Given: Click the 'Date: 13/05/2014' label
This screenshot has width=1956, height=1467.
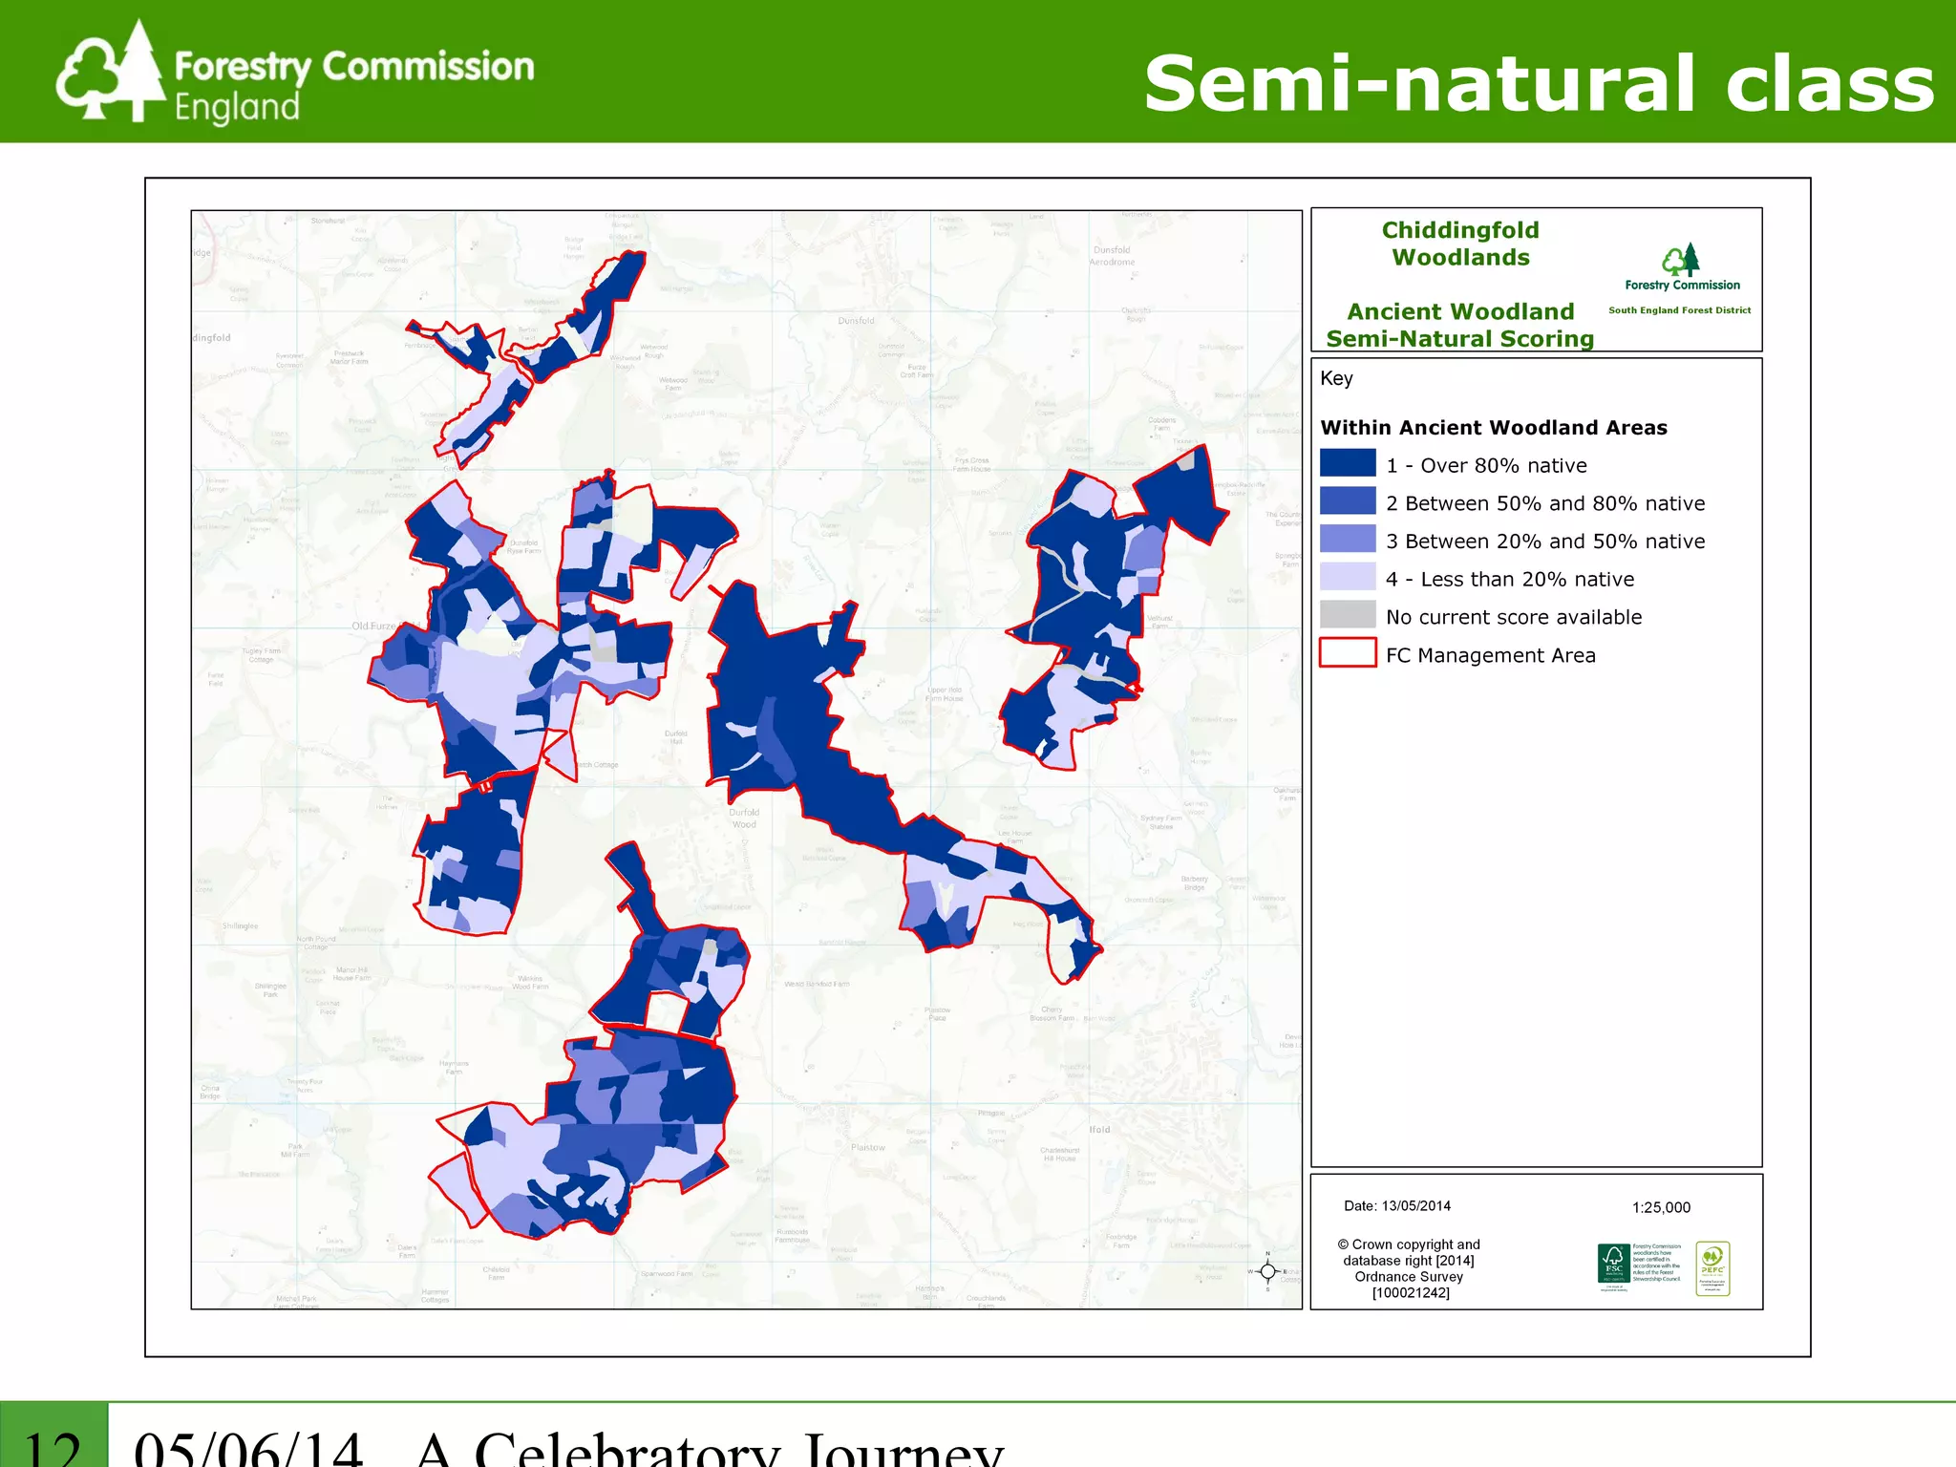Looking at the screenshot, I should 1397,1205.
